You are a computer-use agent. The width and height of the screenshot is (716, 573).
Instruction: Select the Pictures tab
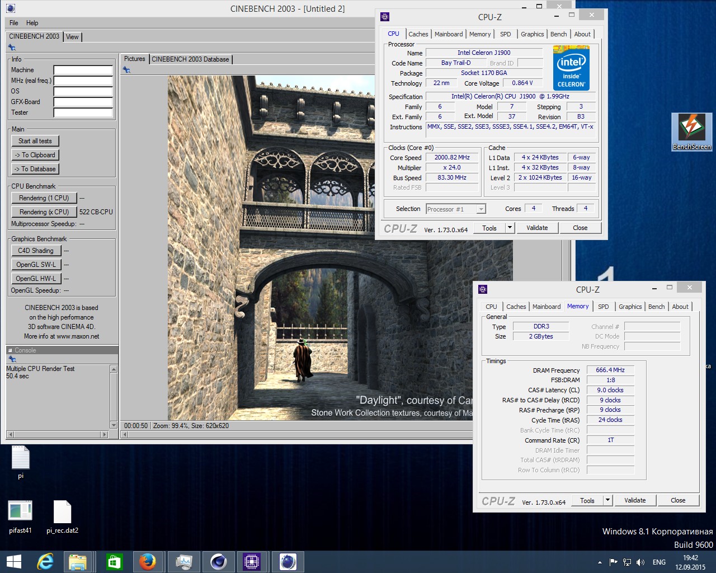pyautogui.click(x=134, y=59)
